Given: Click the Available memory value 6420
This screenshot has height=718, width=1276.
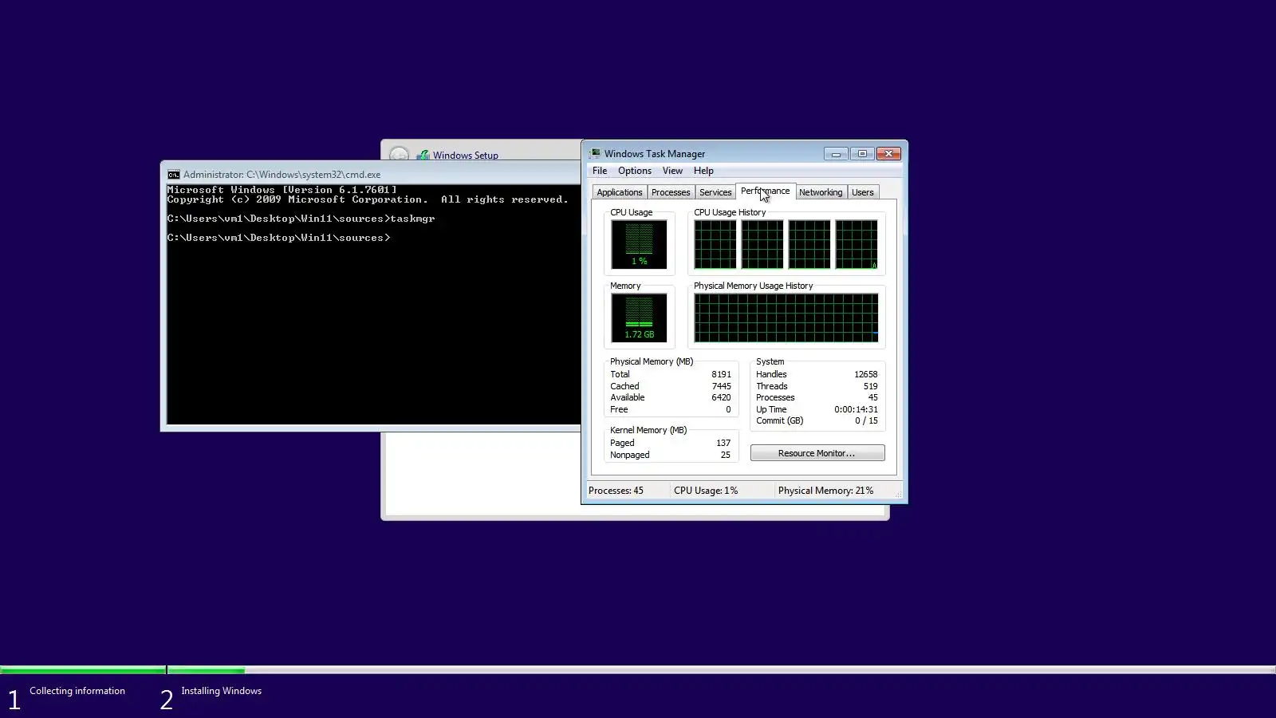Looking at the screenshot, I should pyautogui.click(x=721, y=397).
